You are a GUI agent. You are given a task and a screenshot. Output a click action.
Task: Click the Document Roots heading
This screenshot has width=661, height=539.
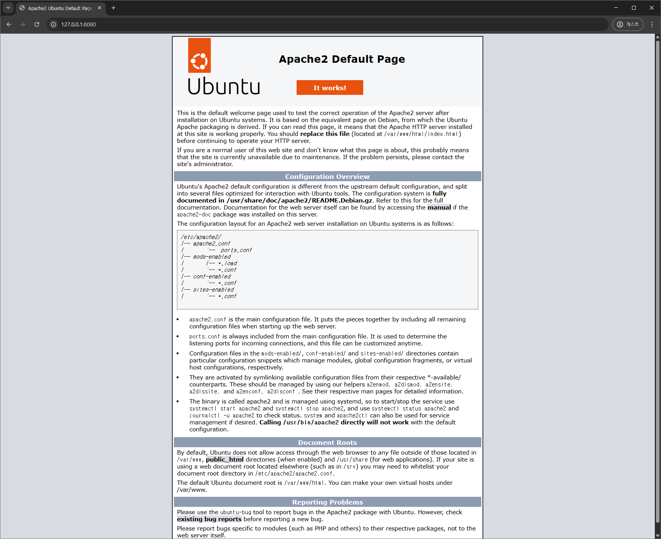pyautogui.click(x=328, y=443)
